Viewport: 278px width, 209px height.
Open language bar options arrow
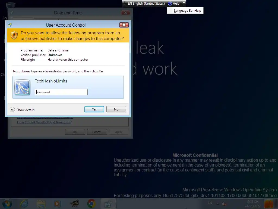[184, 5]
